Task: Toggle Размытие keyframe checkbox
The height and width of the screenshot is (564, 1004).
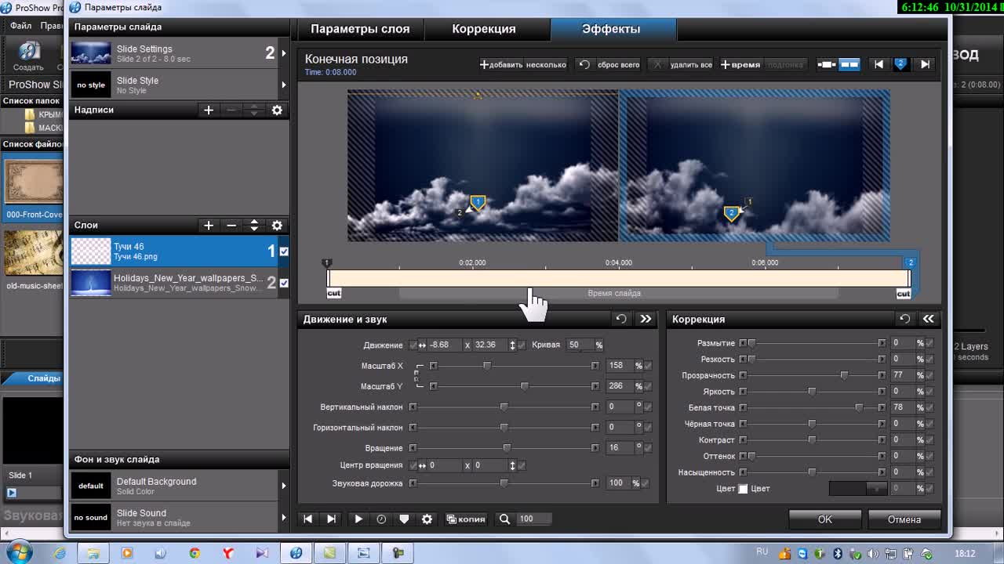Action: point(930,343)
